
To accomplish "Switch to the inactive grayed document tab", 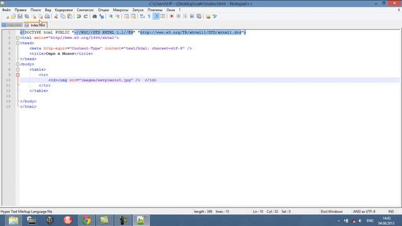I will coord(12,25).
